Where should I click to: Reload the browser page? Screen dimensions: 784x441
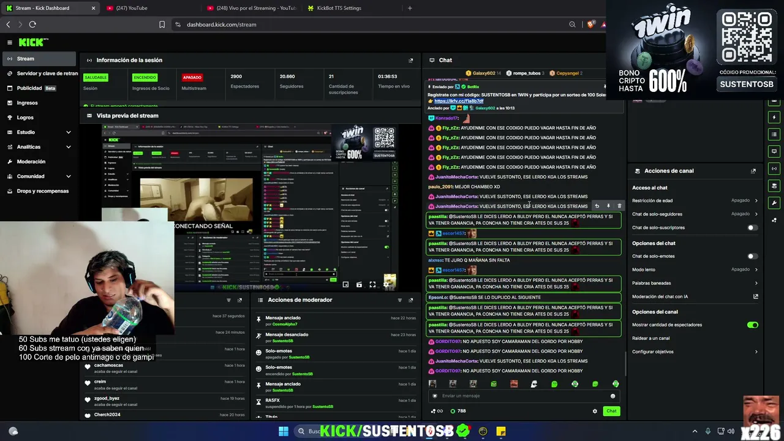coord(32,24)
